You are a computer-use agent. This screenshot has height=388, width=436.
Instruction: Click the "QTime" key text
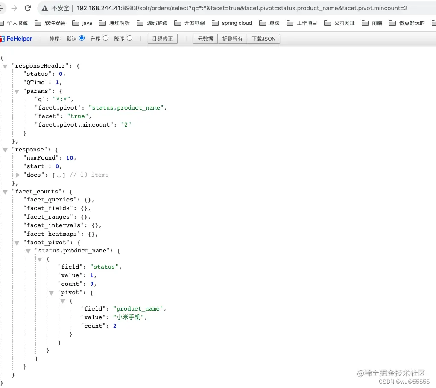(35, 83)
